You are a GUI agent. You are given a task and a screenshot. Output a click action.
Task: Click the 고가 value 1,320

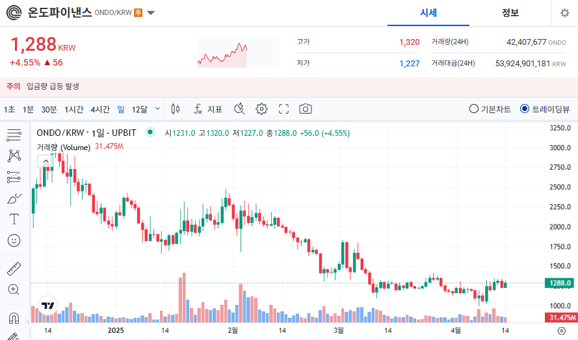click(x=409, y=42)
